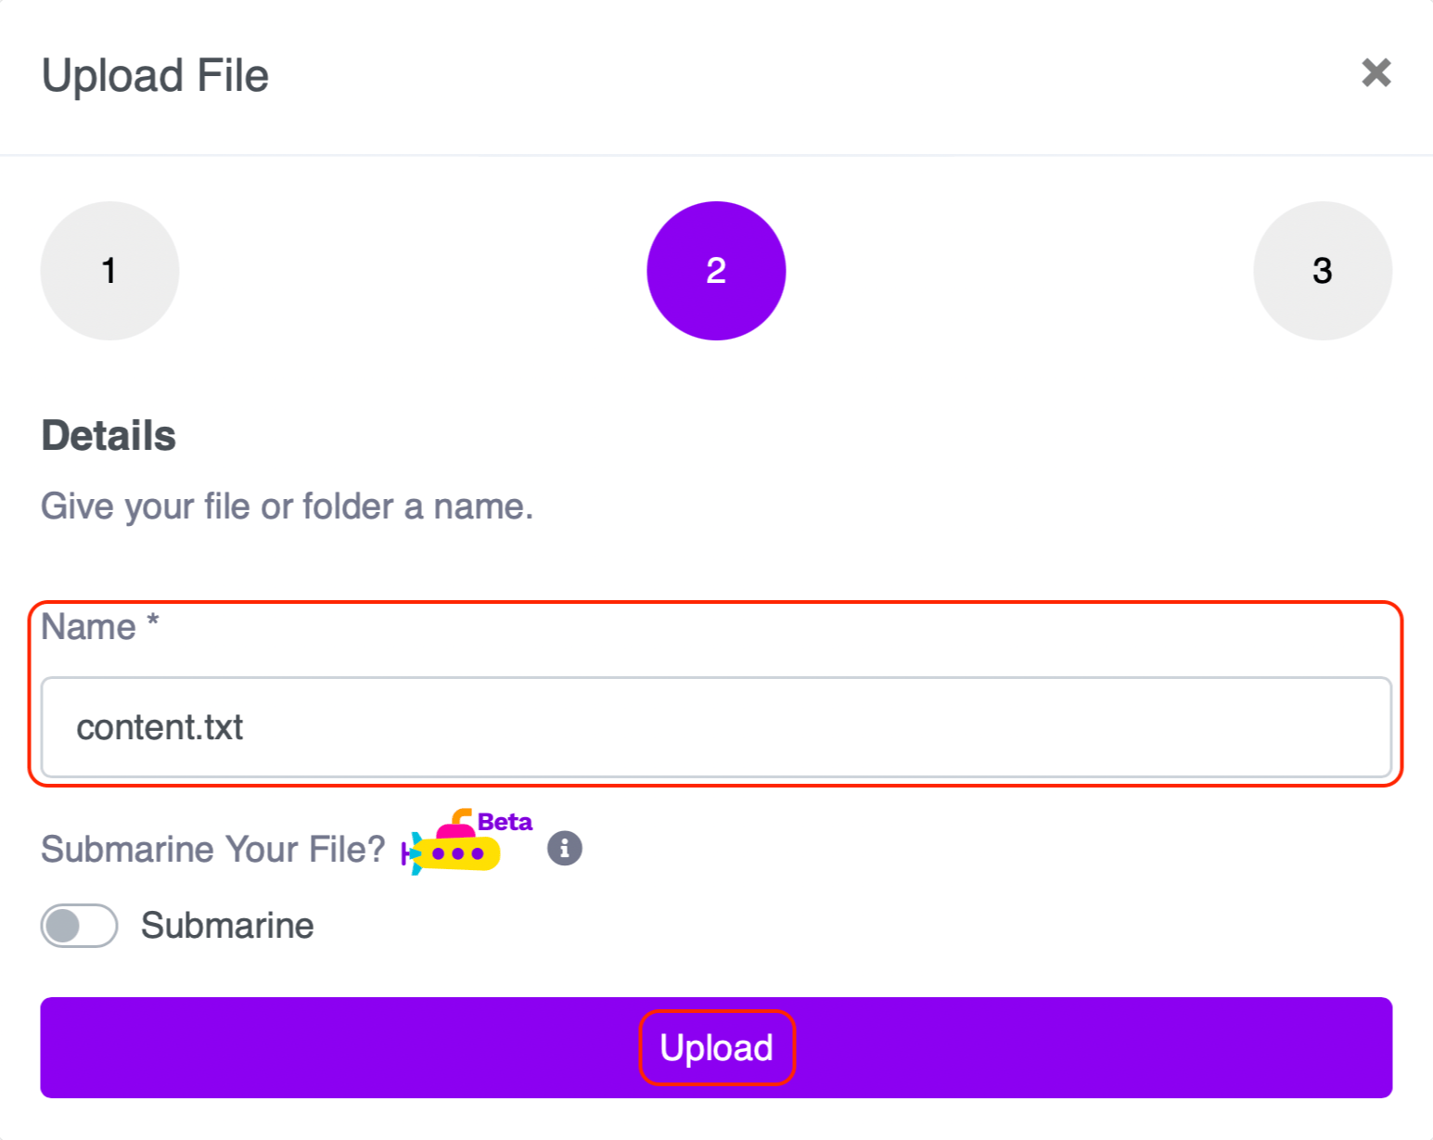Click the right grey wizard circle
The image size is (1433, 1140).
coord(1323,270)
